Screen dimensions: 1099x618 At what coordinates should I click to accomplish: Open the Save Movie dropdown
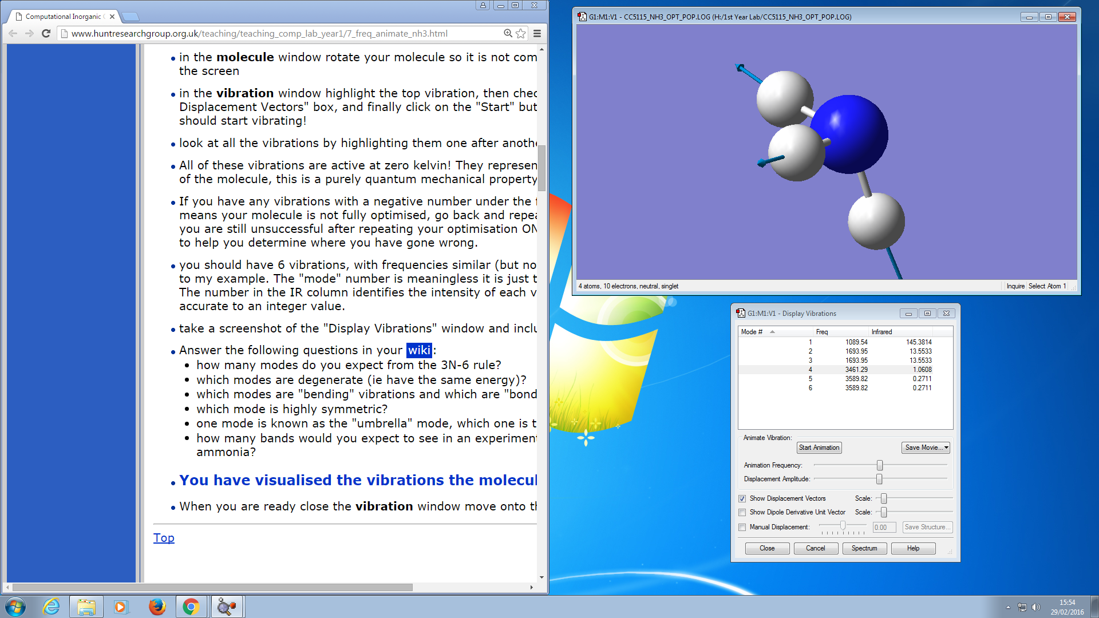[926, 447]
